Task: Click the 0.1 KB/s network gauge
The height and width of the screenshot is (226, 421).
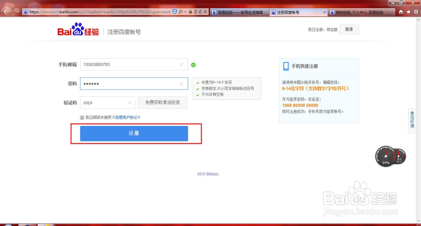Action: click(399, 156)
